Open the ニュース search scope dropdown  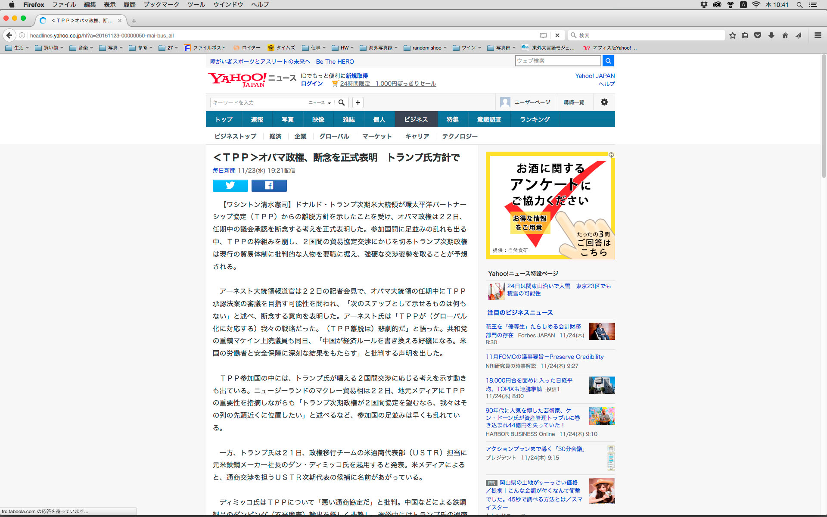point(320,103)
